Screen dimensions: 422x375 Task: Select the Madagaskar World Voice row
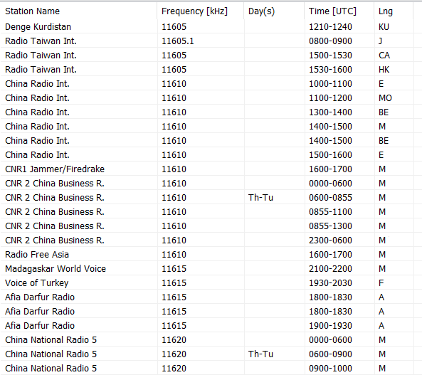point(206,269)
